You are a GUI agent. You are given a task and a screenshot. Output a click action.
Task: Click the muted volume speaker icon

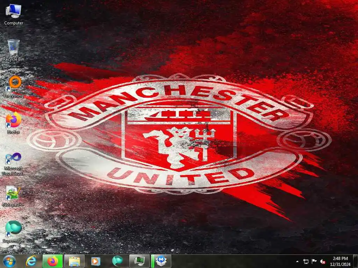(x=323, y=262)
